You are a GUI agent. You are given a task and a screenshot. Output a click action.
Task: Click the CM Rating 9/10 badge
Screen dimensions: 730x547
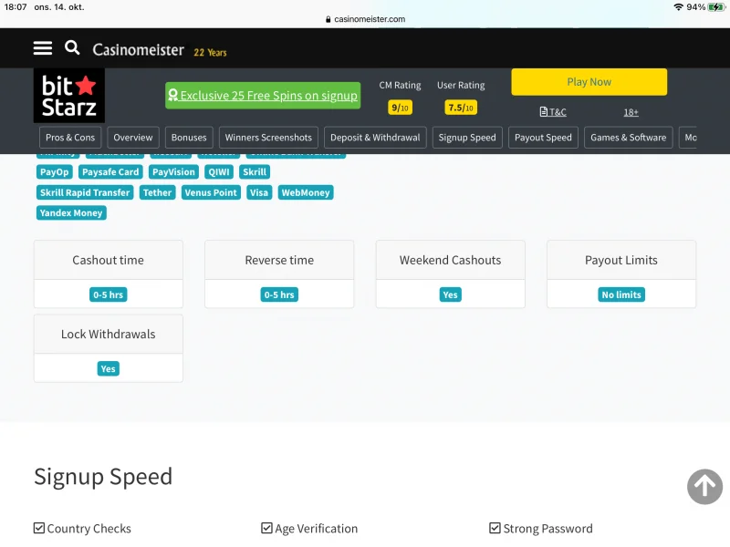(400, 108)
